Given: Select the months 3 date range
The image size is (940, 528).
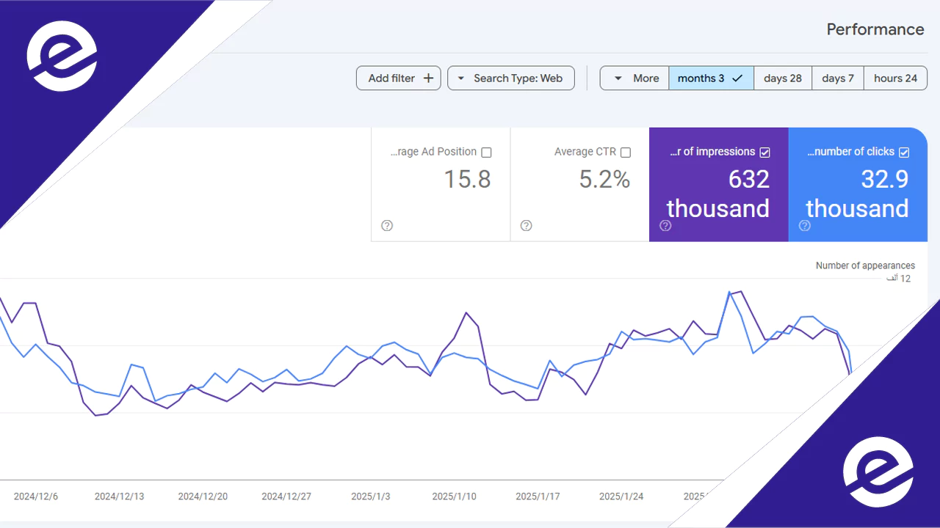Looking at the screenshot, I should click(x=711, y=78).
